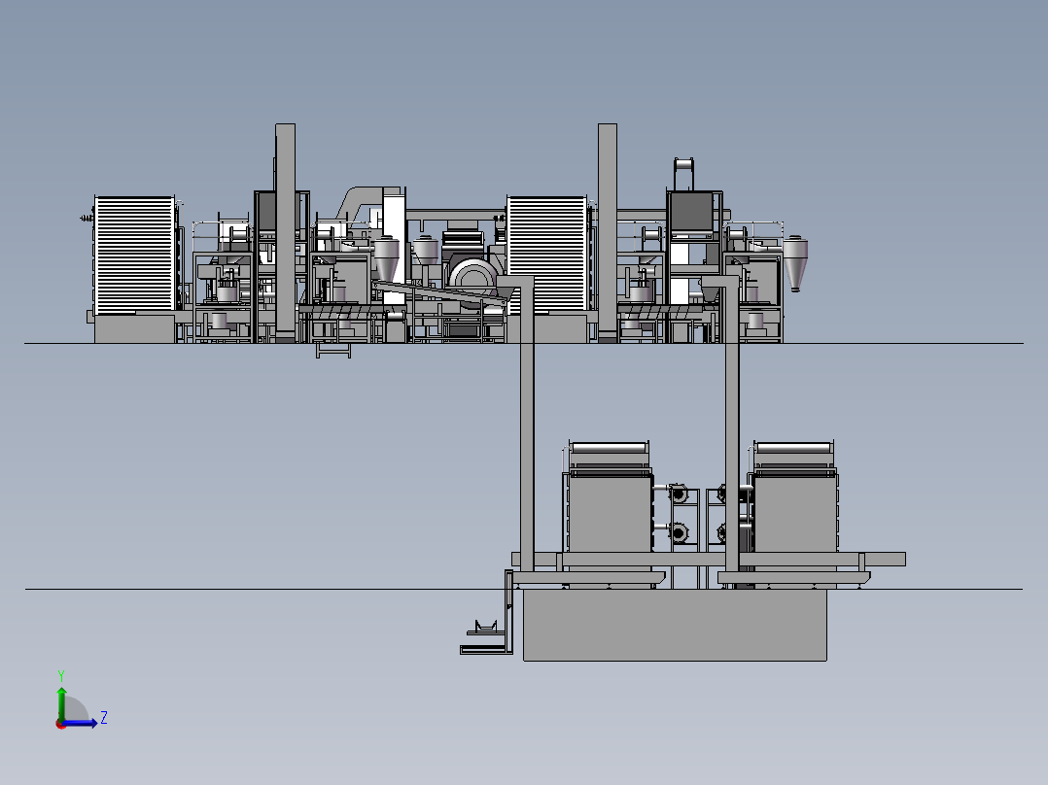Pick the right vertical duct descending to lower level

pyautogui.click(x=732, y=424)
